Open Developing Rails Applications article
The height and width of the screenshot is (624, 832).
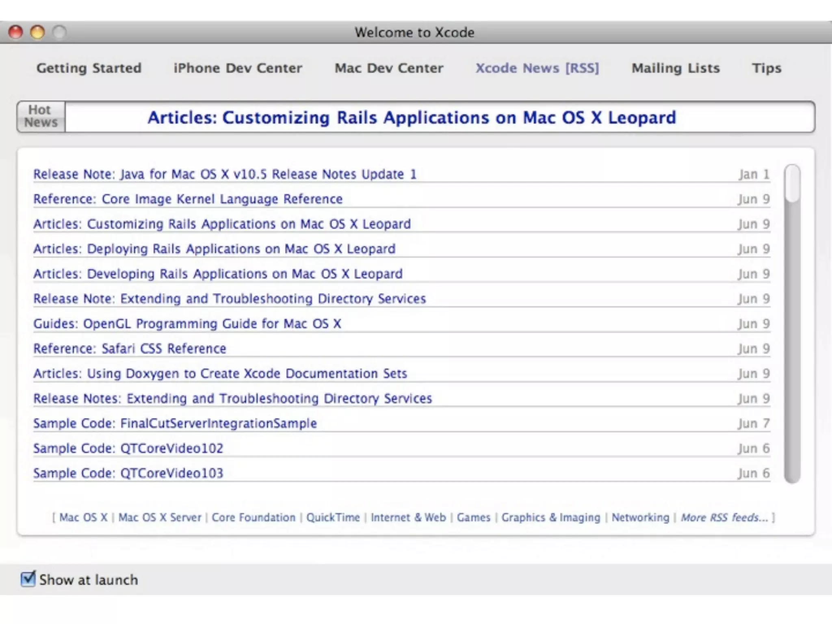pos(218,274)
